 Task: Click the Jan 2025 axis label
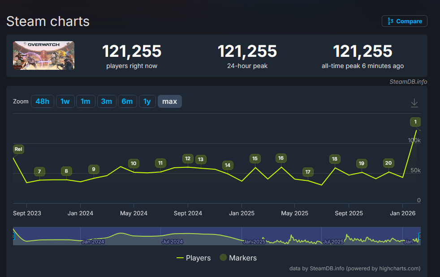(242, 213)
